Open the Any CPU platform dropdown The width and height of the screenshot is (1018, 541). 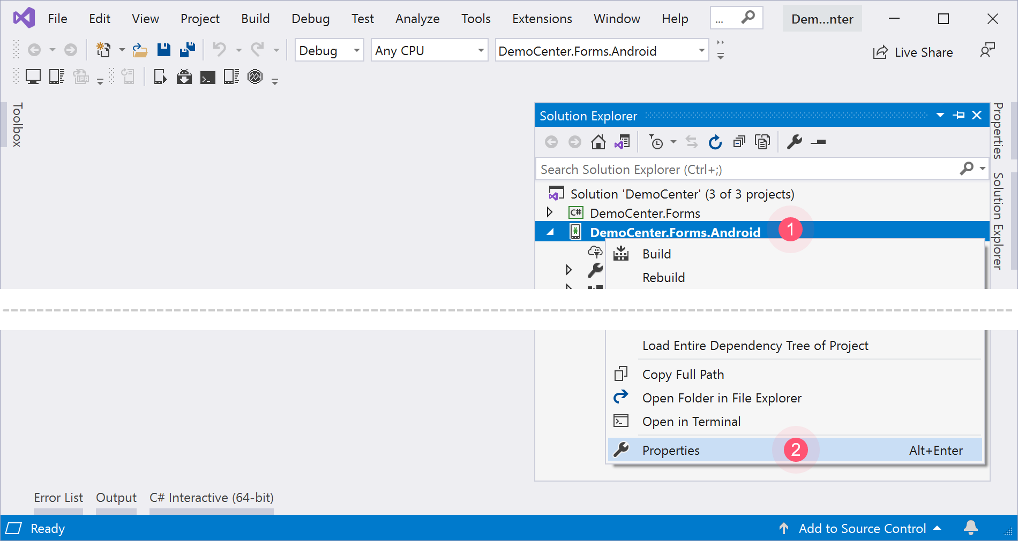tap(429, 51)
